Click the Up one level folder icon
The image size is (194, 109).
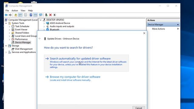(x=16, y=15)
